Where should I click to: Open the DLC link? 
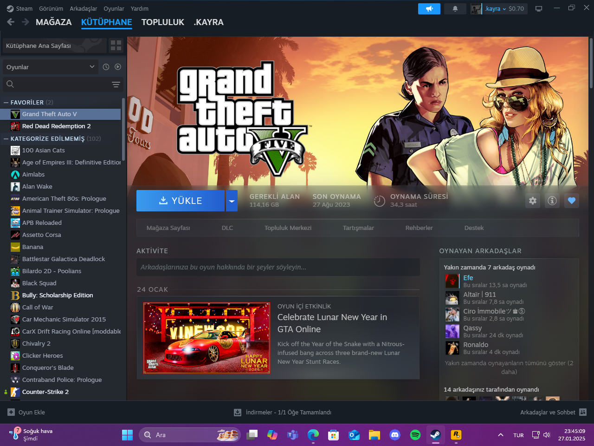coord(227,228)
